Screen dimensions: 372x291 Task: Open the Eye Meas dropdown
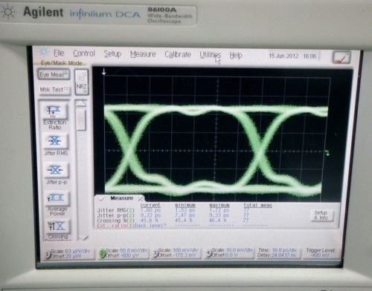pos(54,75)
